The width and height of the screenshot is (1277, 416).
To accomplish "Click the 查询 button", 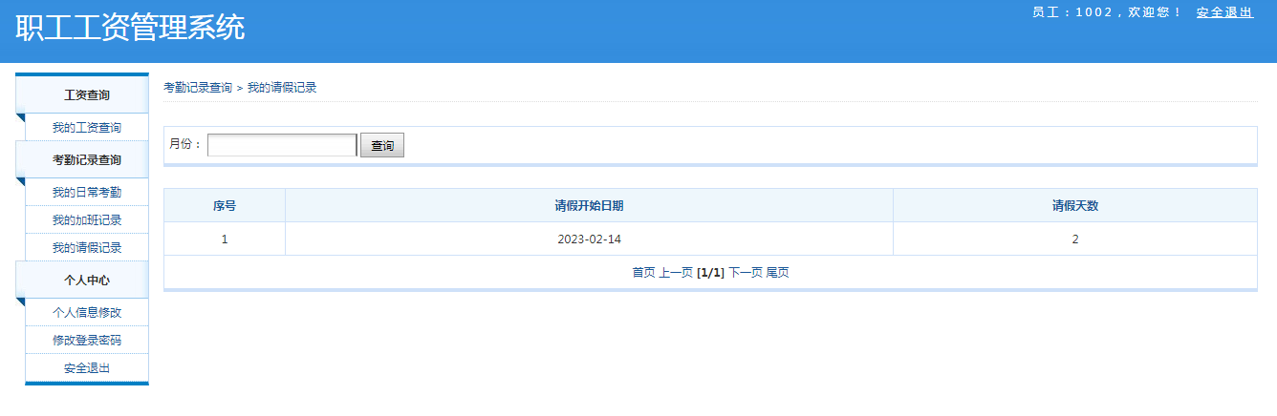I will [382, 145].
